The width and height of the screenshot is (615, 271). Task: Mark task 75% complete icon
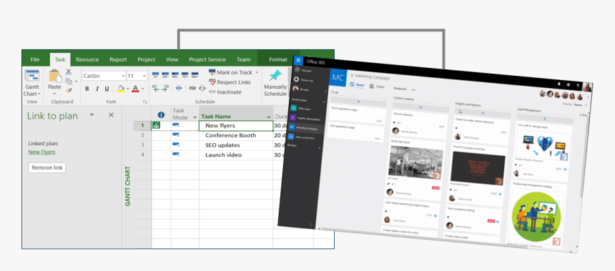point(184,75)
